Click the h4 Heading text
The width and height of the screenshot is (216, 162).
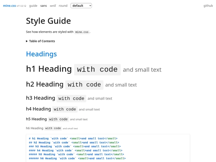point(38,109)
